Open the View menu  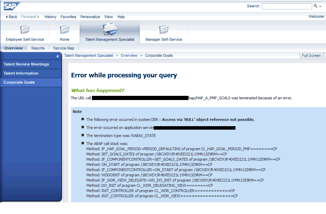pyautogui.click(x=109, y=17)
